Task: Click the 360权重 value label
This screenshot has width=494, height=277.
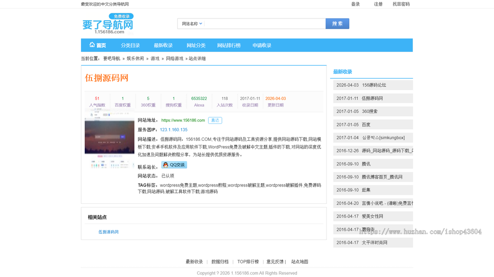Action: pyautogui.click(x=148, y=105)
